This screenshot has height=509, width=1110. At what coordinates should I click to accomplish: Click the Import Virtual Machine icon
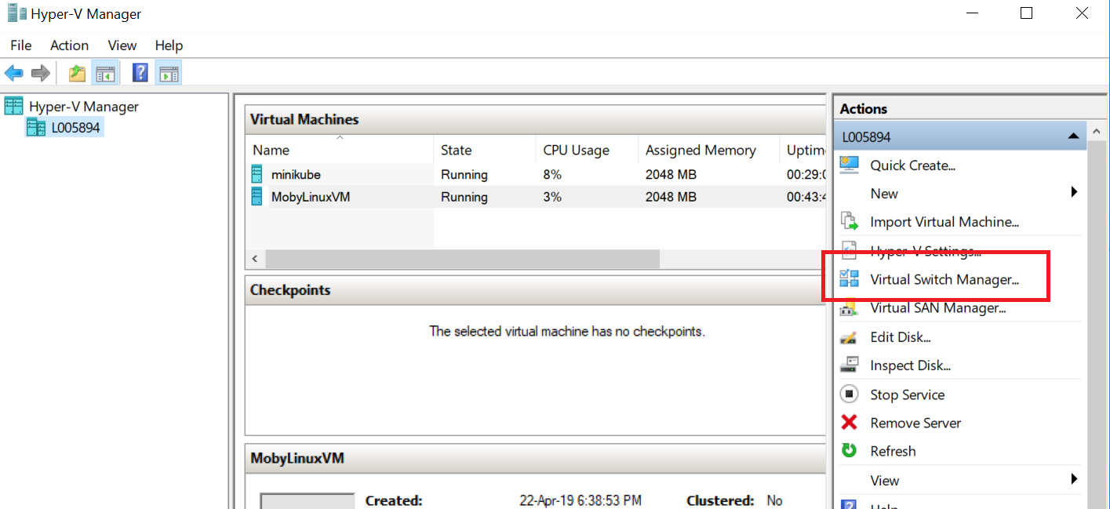point(850,221)
